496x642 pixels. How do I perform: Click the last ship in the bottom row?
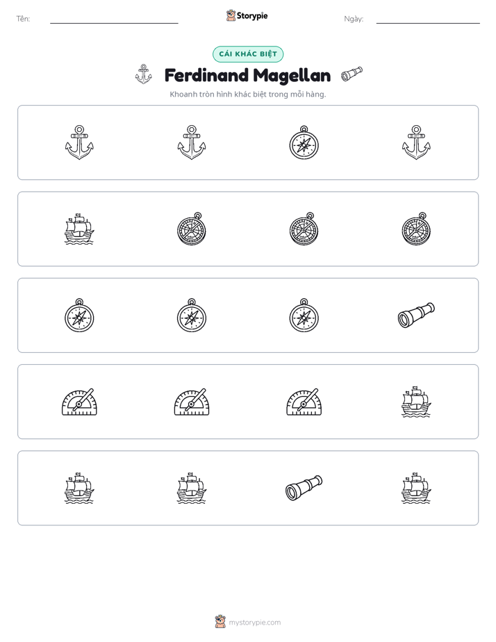coord(416,488)
